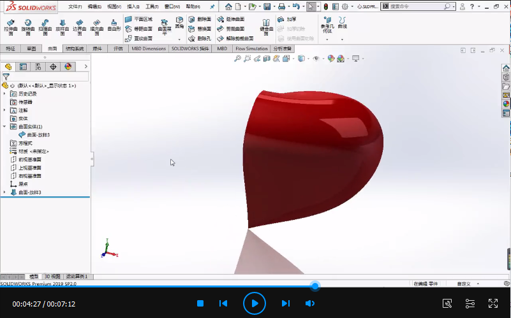Image resolution: width=511 pixels, height=318 pixels.
Task: Select the 填充曲面 filled surface tool
Action: [97, 27]
